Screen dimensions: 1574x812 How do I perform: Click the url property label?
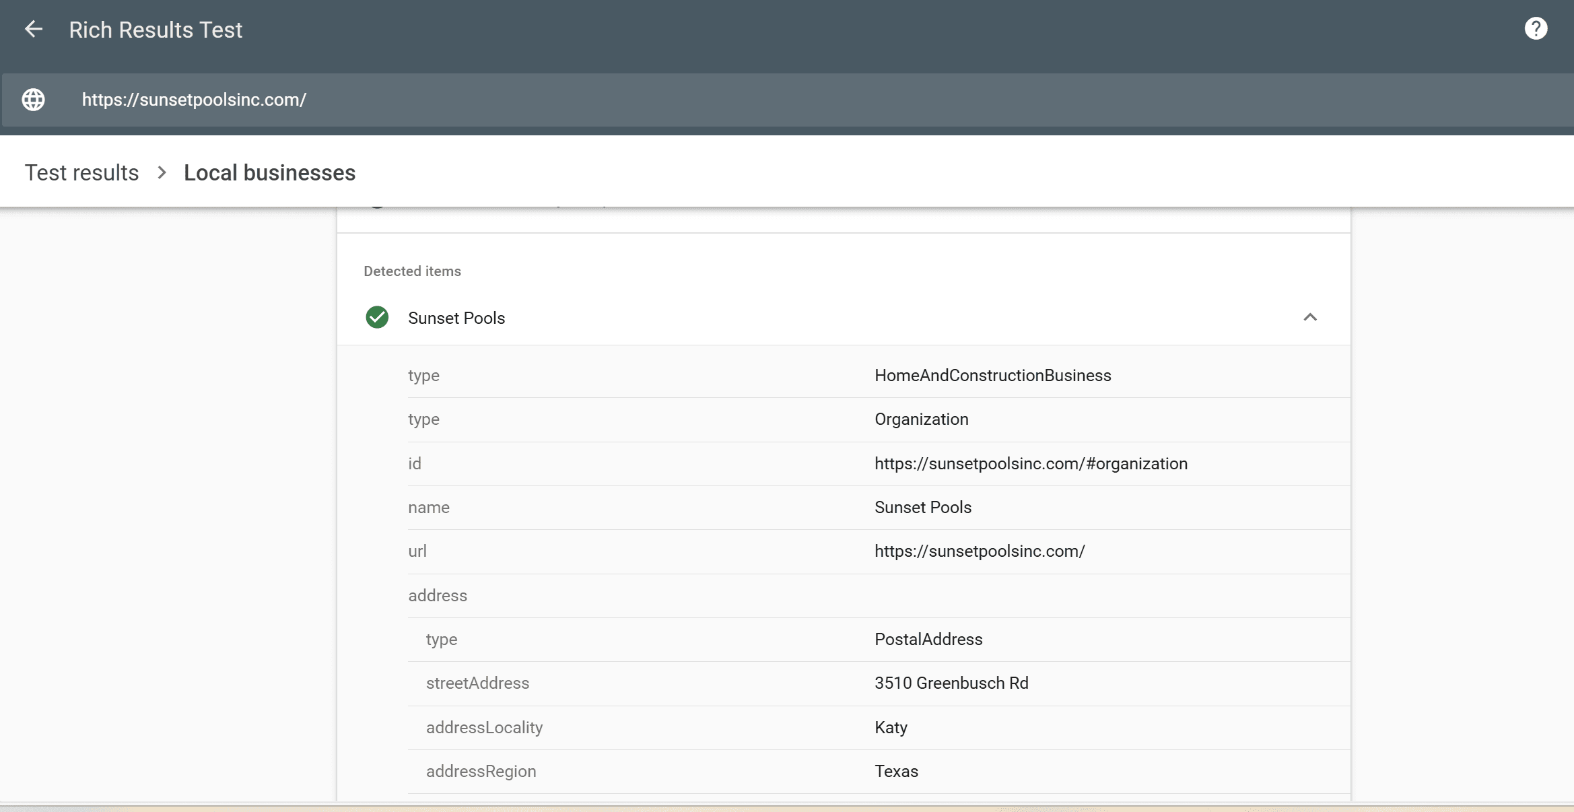417,551
